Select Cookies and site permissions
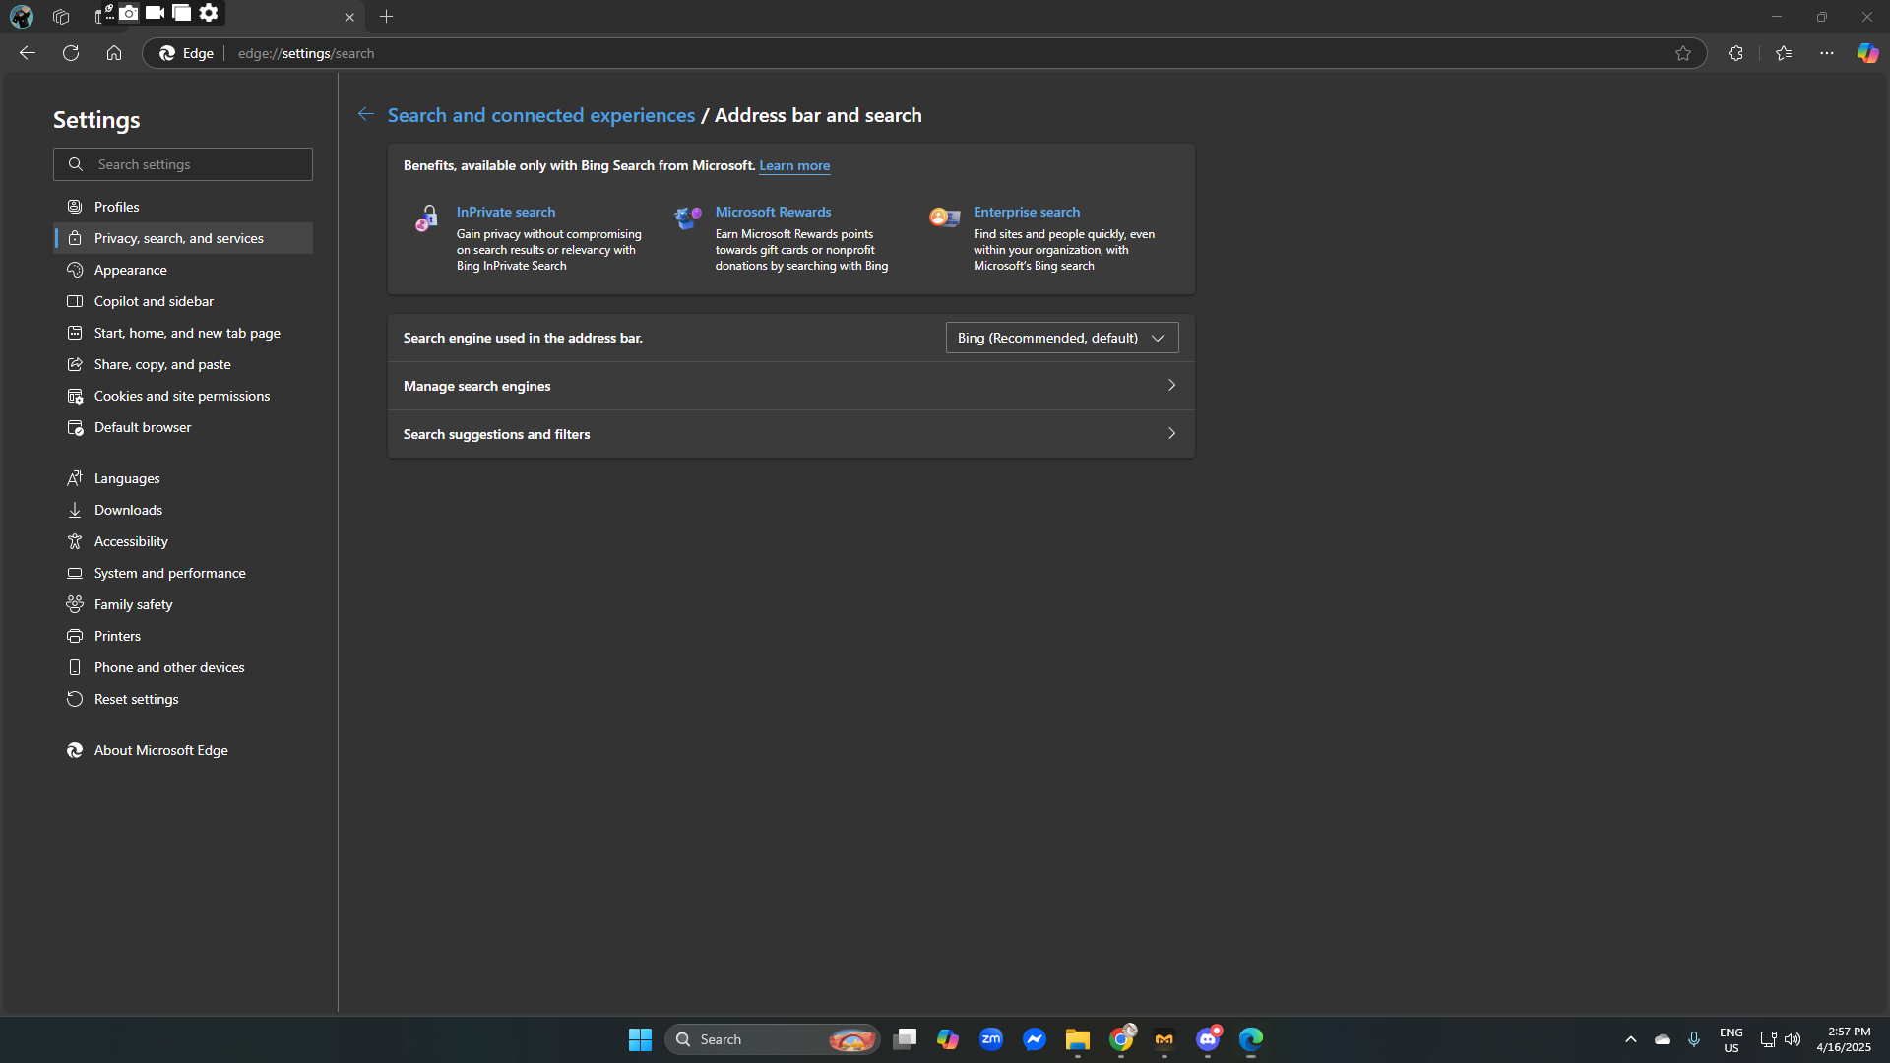The width and height of the screenshot is (1890, 1063). click(182, 396)
